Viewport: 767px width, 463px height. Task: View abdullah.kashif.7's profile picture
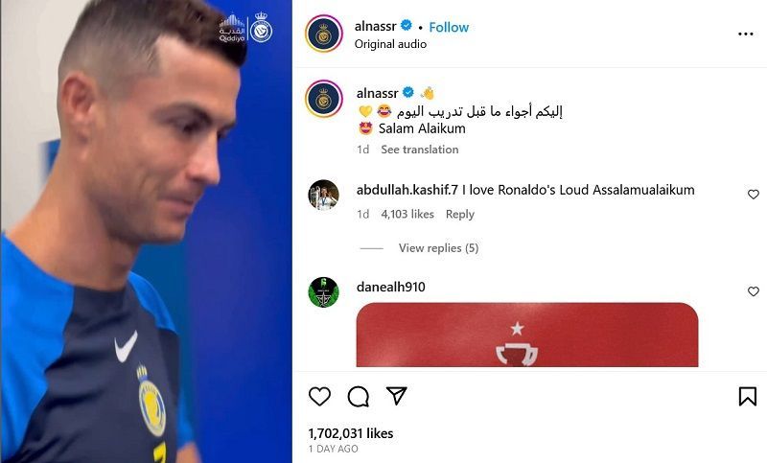tap(324, 195)
